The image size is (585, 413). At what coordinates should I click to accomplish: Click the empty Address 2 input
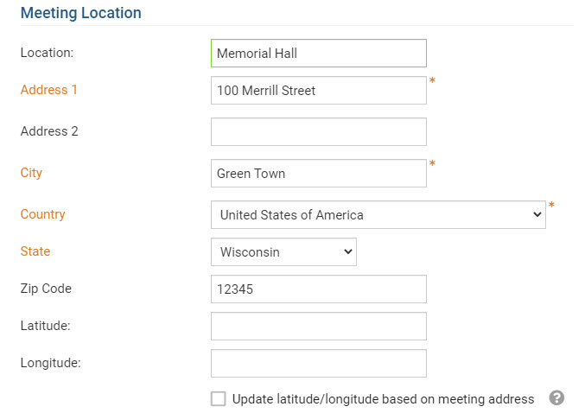click(x=318, y=132)
